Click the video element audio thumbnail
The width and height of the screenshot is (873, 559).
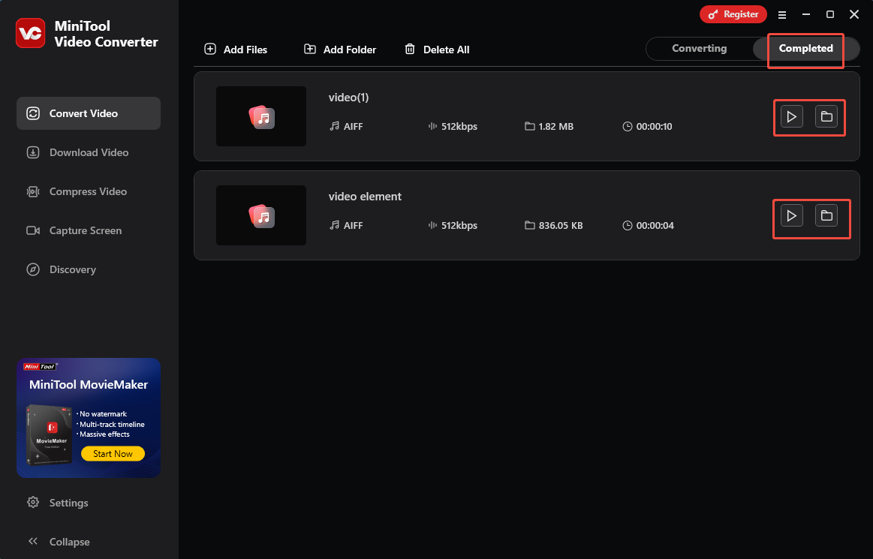point(261,215)
